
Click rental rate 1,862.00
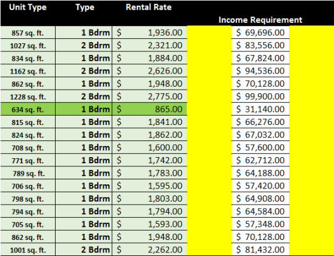tap(150, 135)
